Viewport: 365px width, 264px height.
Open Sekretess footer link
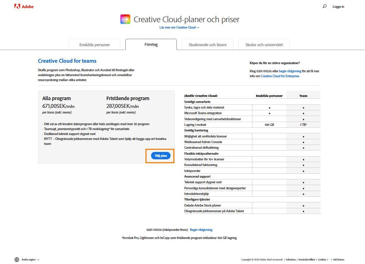coord(291,259)
